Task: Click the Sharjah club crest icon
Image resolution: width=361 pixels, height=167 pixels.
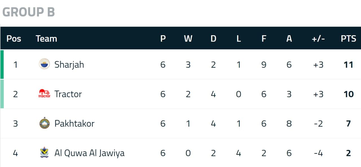Action: tap(44, 64)
